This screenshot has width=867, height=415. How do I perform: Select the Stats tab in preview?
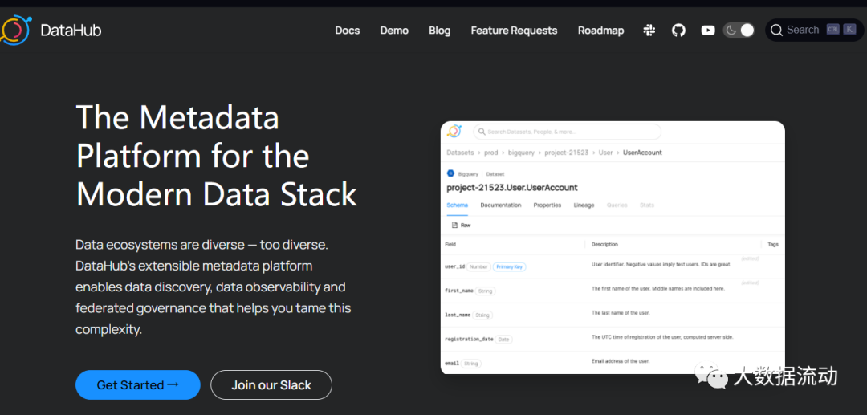pyautogui.click(x=647, y=205)
